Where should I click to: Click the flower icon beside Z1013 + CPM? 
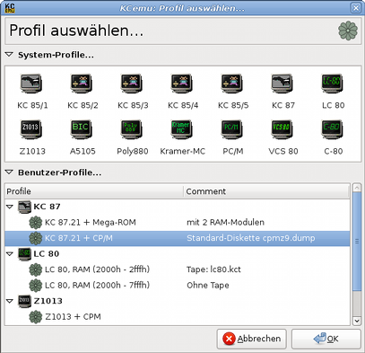36,317
